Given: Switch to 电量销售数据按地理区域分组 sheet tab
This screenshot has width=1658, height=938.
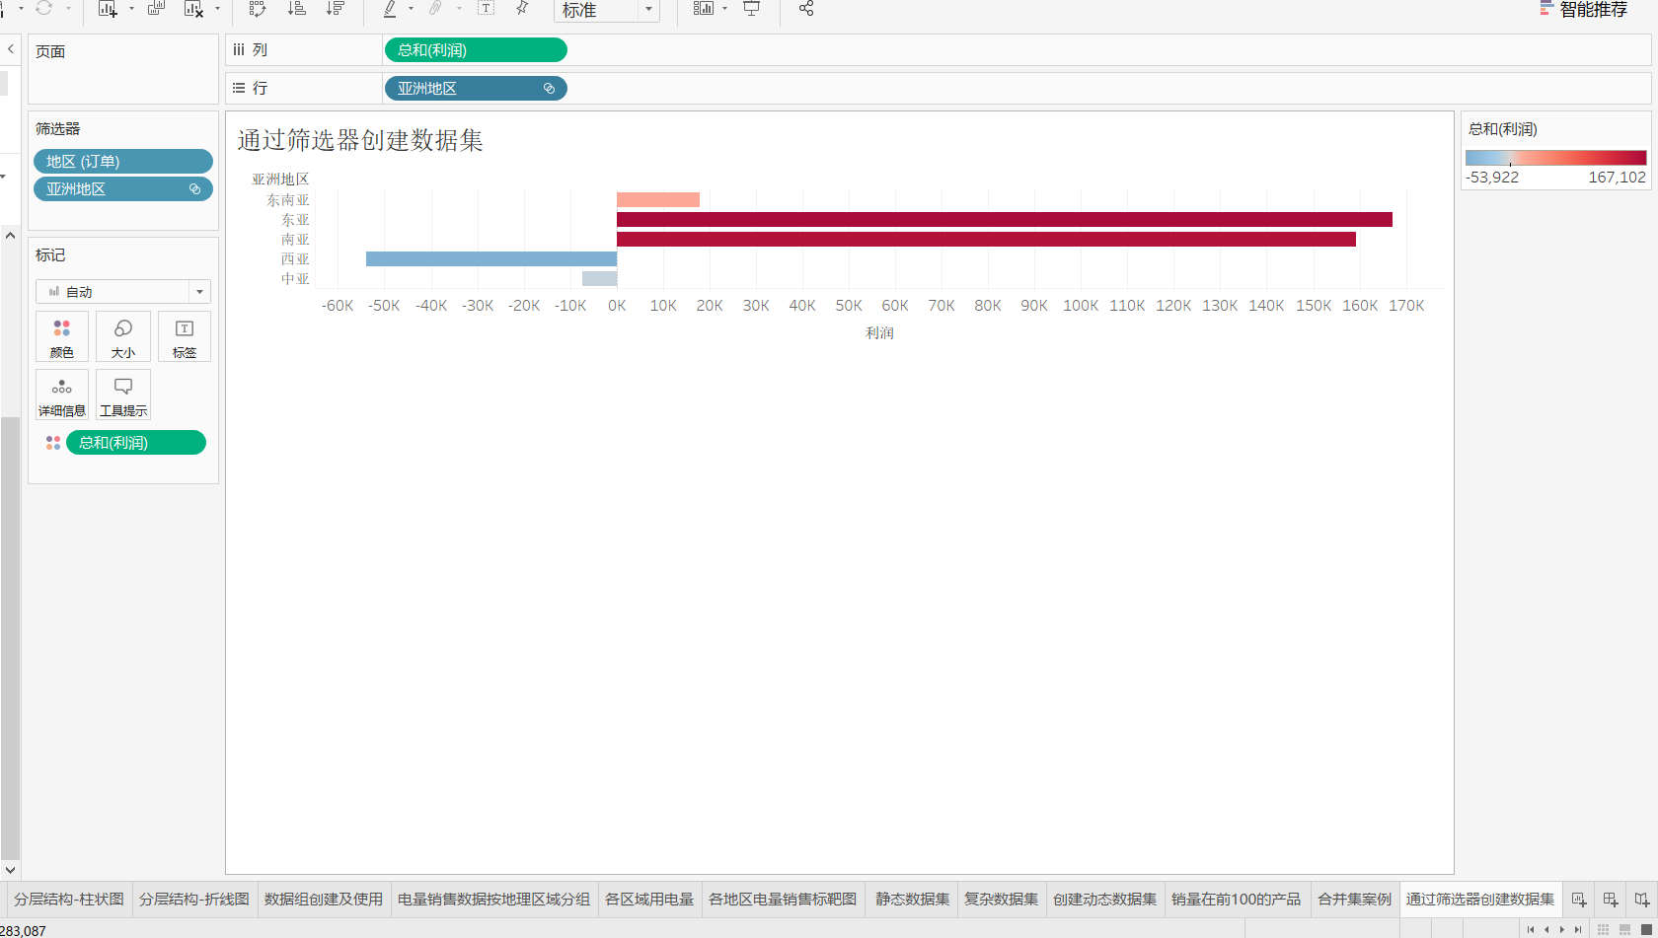Looking at the screenshot, I should (x=493, y=900).
